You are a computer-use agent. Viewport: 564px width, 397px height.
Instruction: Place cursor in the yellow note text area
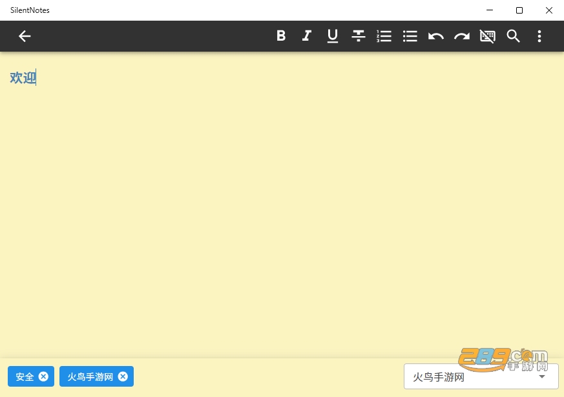pos(282,205)
